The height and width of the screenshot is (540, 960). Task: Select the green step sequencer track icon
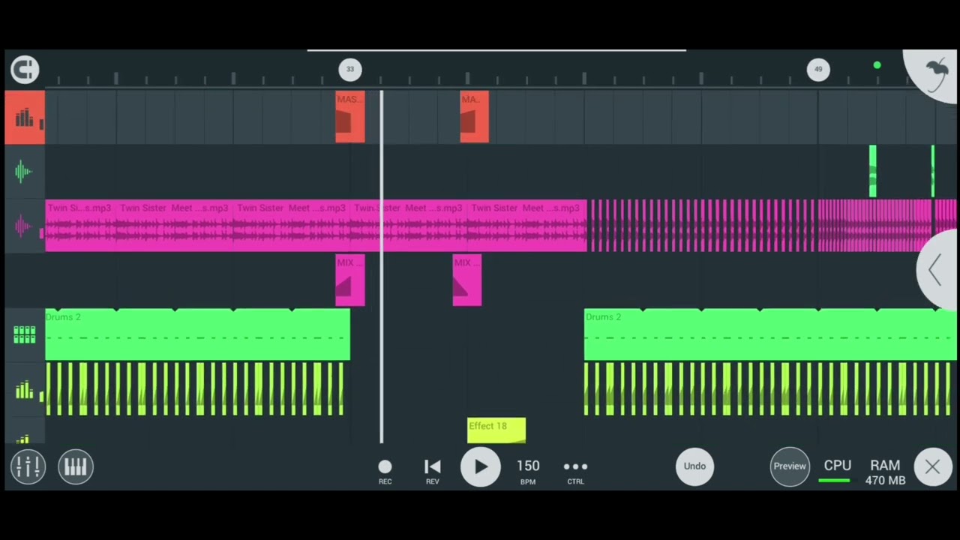pyautogui.click(x=24, y=334)
